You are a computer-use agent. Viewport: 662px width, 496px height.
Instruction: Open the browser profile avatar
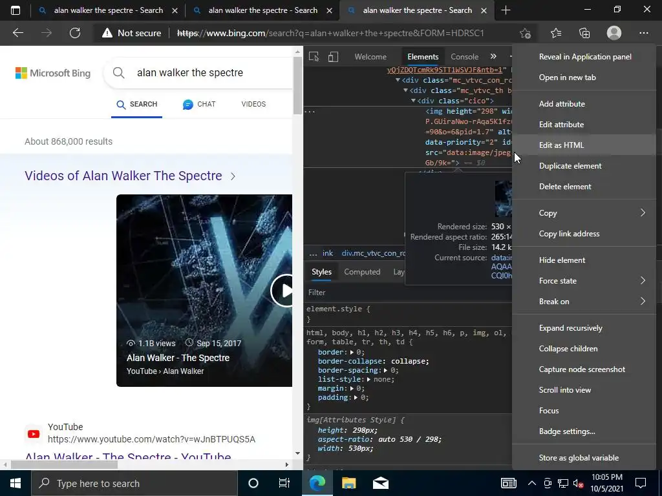point(614,33)
